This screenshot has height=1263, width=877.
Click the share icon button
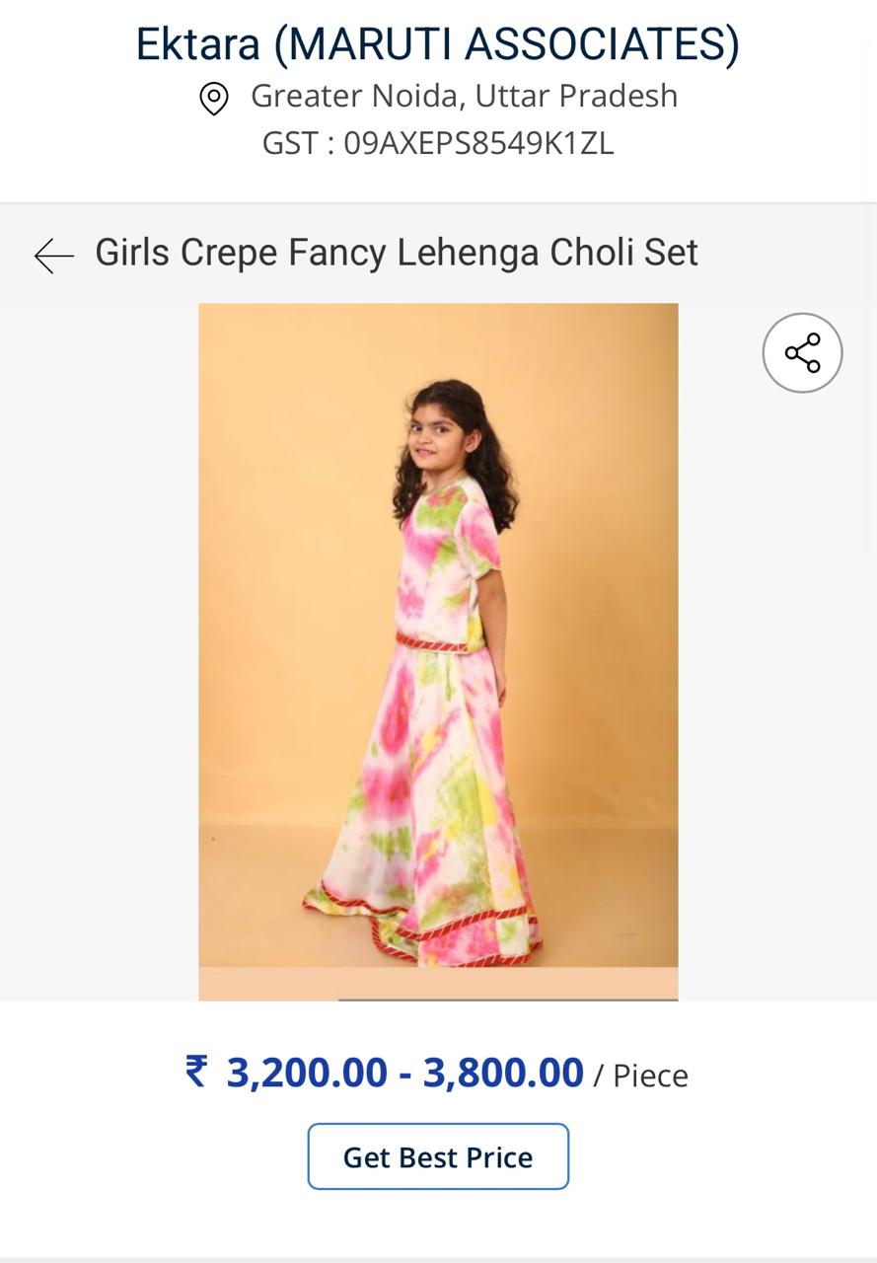click(x=802, y=353)
